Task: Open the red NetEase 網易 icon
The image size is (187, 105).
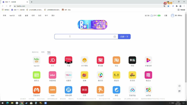Action: tap(84, 90)
